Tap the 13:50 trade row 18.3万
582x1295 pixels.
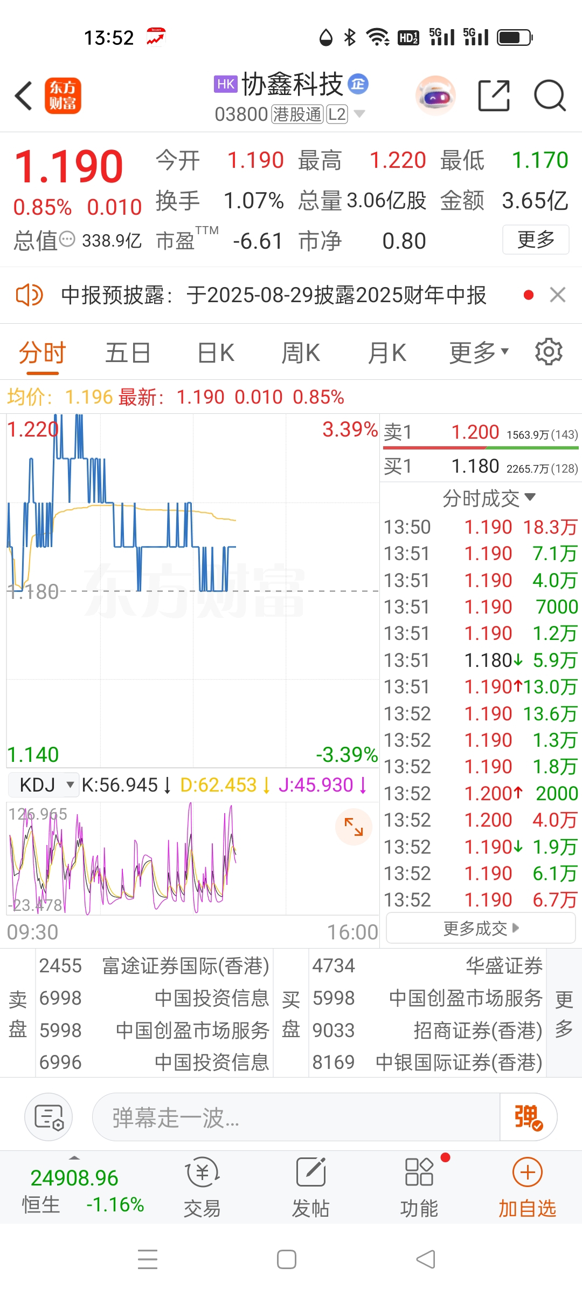click(480, 527)
